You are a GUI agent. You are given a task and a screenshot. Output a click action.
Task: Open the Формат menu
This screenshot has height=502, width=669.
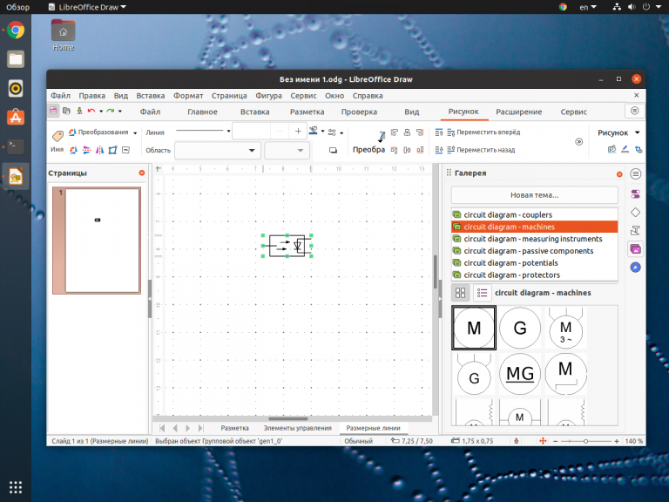coord(188,96)
